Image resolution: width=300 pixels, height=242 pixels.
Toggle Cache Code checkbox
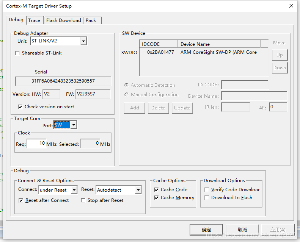point(156,190)
